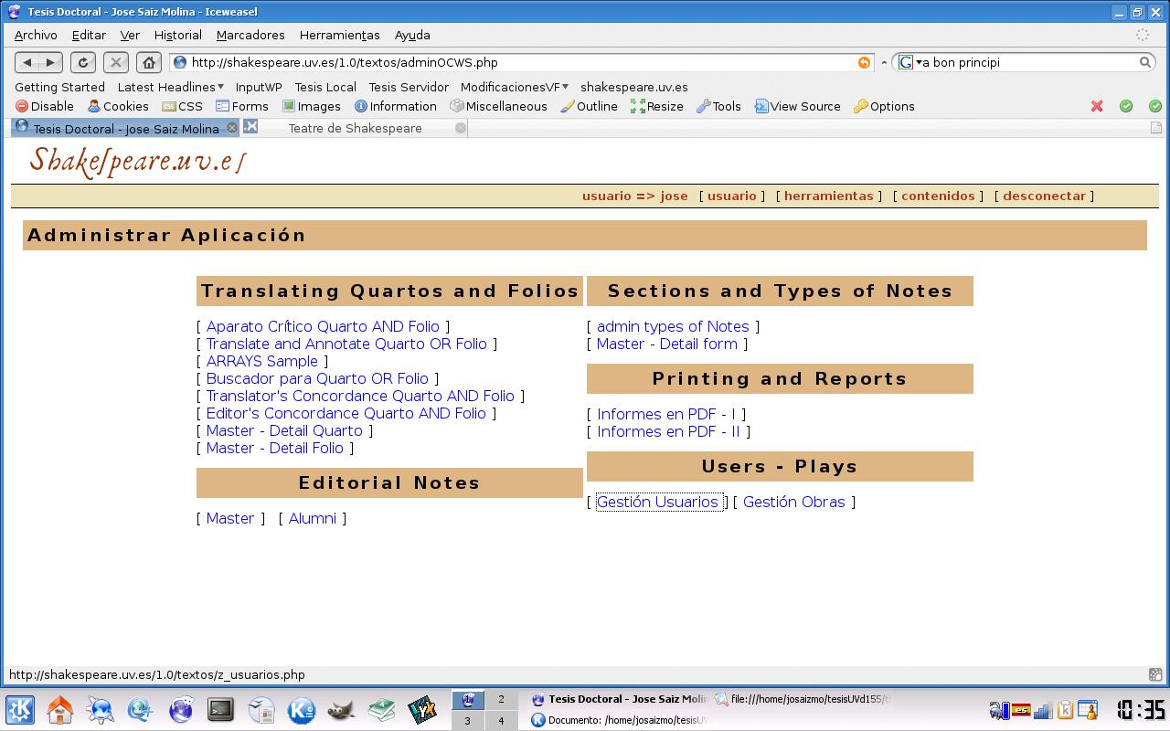Open the Tesis Servidor bookmark
1170x731 pixels.
tap(409, 87)
